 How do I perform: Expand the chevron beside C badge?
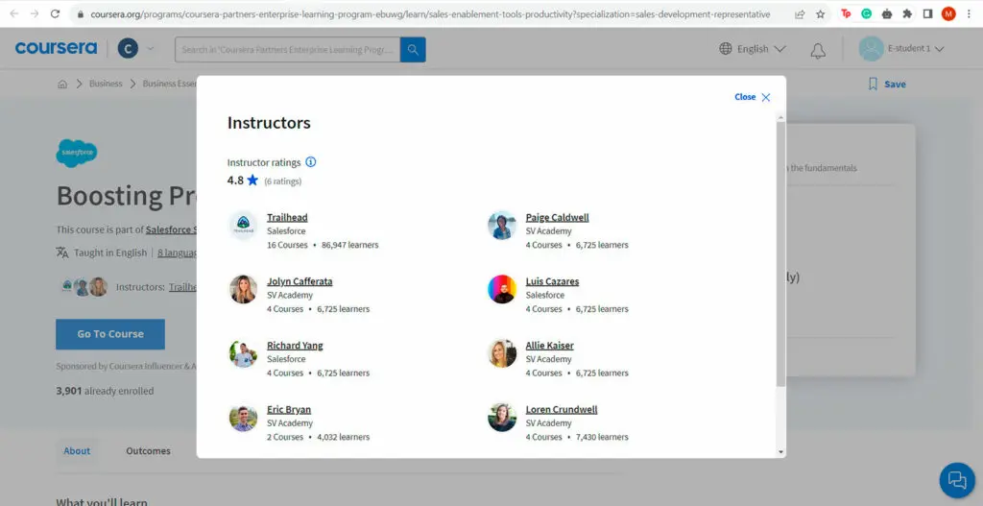click(151, 48)
